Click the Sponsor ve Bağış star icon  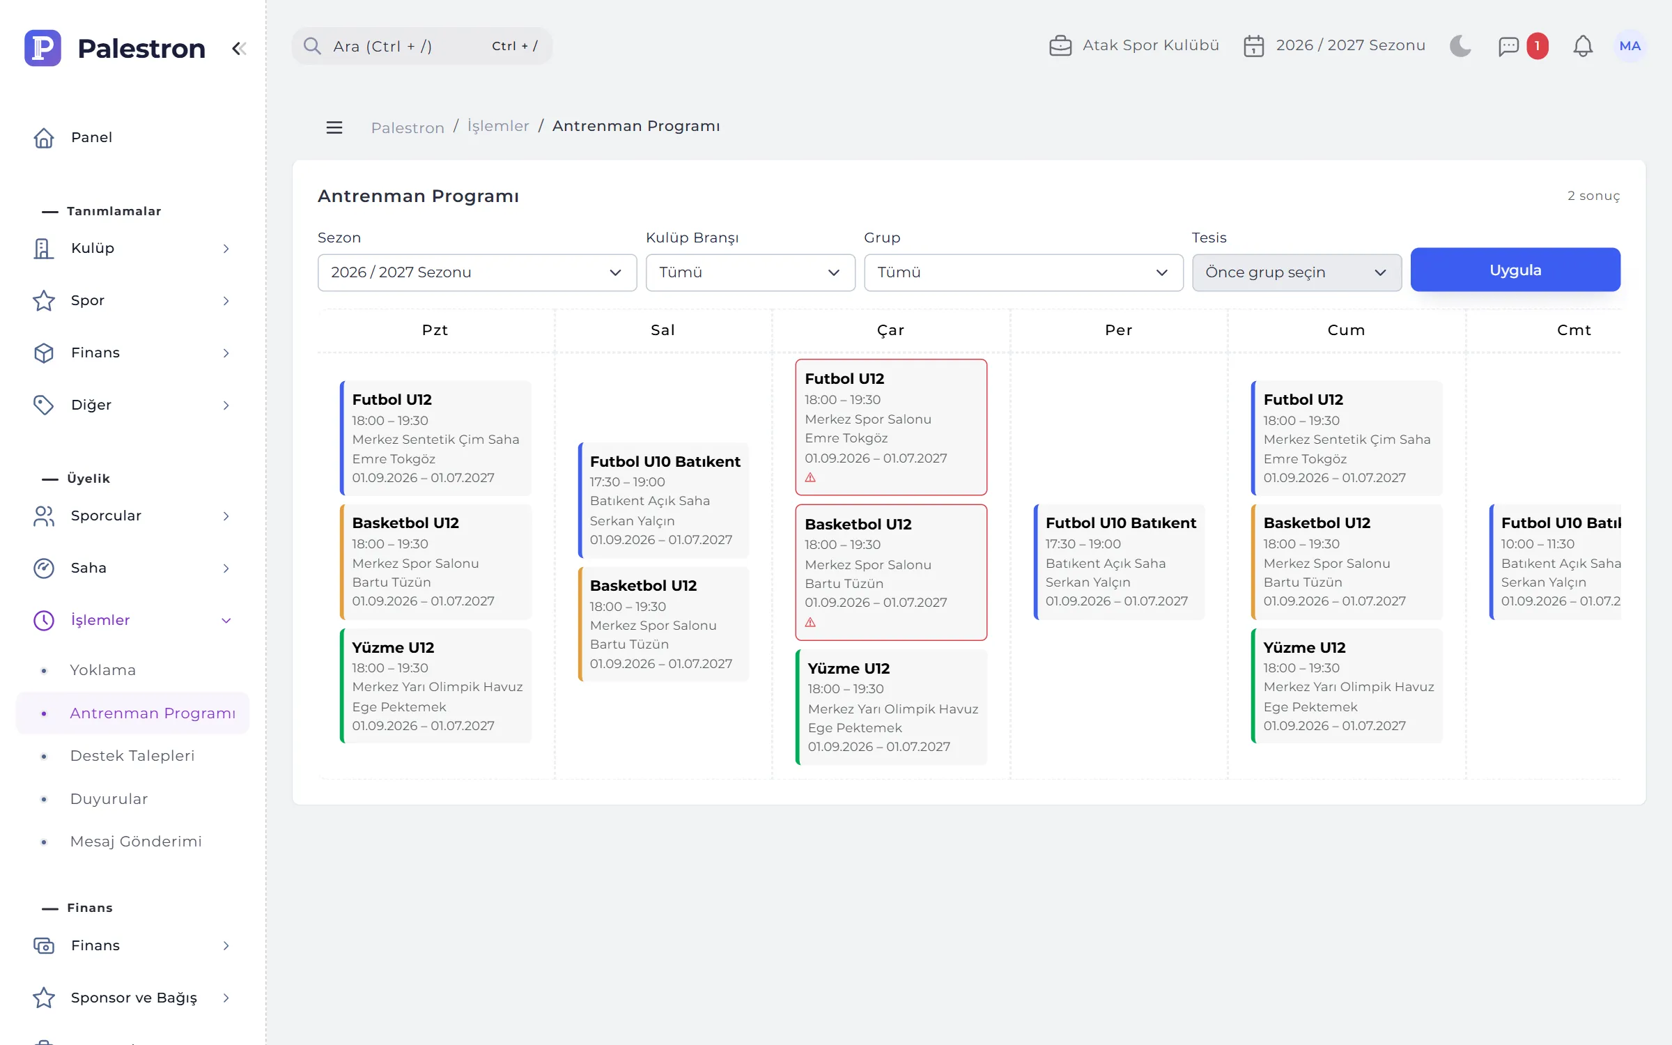[44, 998]
